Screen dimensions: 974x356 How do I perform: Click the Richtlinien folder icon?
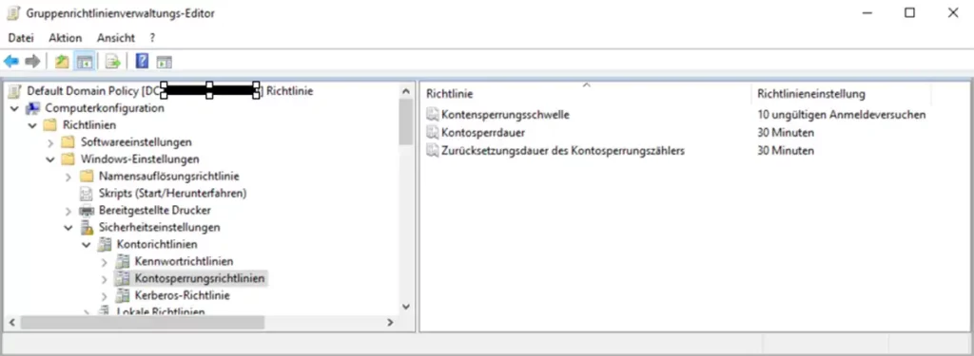pos(50,125)
